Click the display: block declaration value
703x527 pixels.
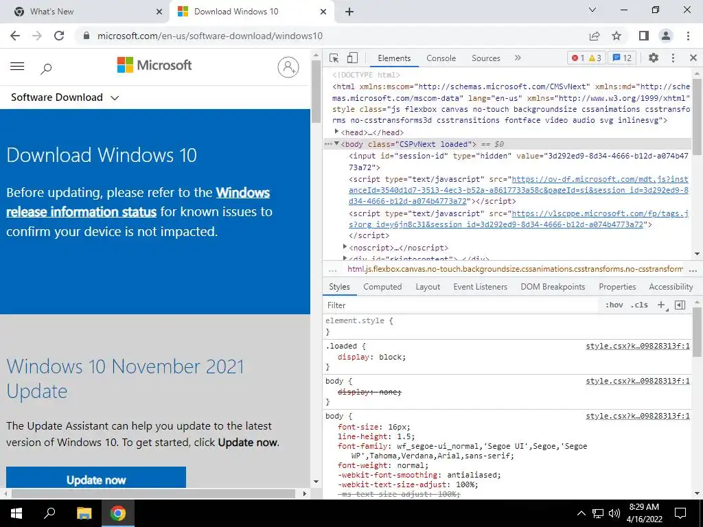pos(392,357)
